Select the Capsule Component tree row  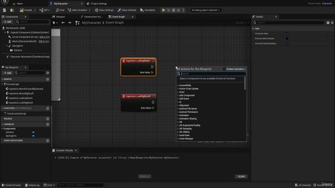pos(29,32)
